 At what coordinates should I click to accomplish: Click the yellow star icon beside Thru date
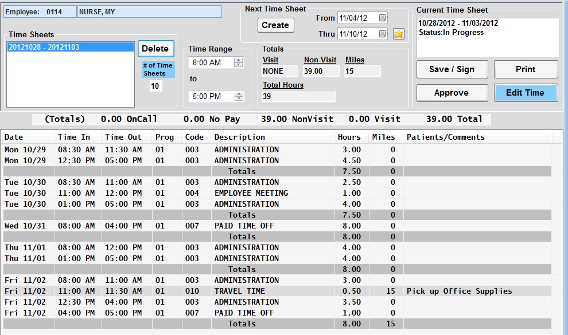(x=399, y=34)
